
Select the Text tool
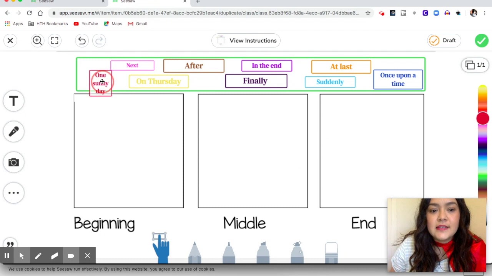pos(13,101)
